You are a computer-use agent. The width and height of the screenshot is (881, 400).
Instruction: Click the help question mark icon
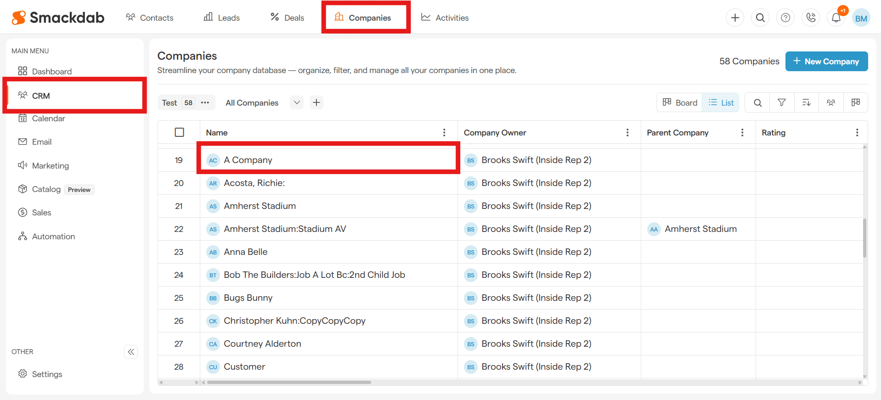point(785,18)
